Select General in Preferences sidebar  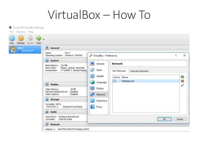pos(99,64)
